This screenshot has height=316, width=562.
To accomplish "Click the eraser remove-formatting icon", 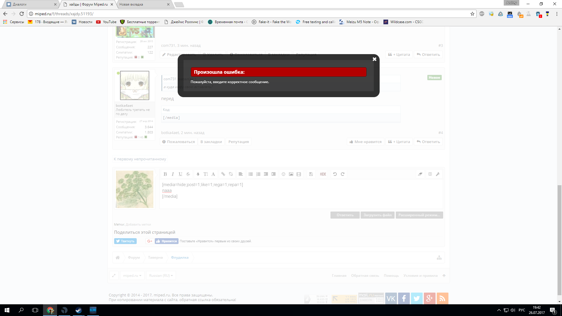I will coord(420,174).
